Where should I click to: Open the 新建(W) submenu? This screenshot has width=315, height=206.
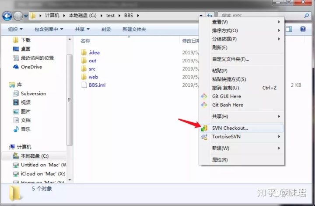[x=241, y=148]
